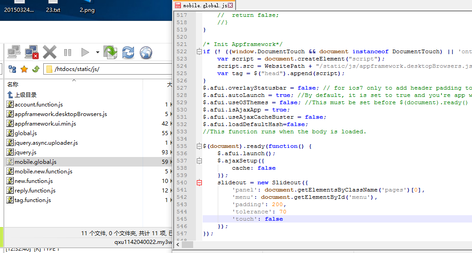Viewport: 472px width, 253px height.
Task: Select file appframework.desktopBrowsers.js
Action: 57,114
